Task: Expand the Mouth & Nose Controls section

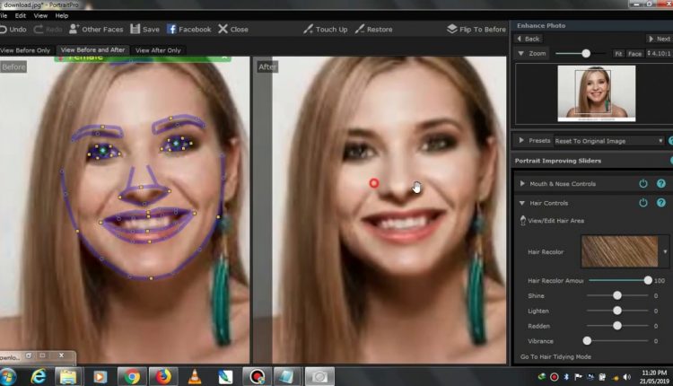Action: click(x=522, y=184)
